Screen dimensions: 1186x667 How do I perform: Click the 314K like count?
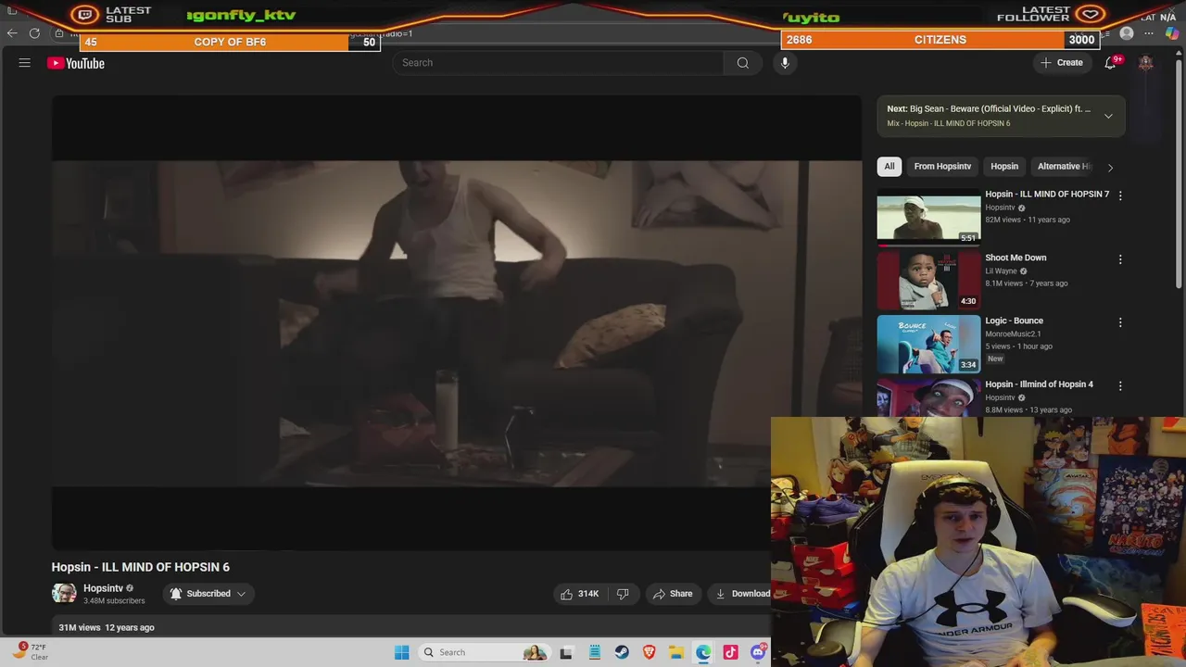point(588,594)
